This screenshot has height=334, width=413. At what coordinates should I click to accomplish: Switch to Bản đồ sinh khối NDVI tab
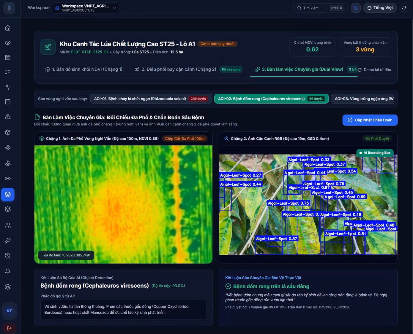click(x=84, y=69)
